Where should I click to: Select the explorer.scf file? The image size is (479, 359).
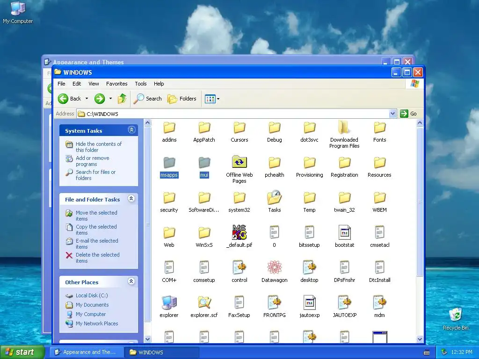pos(204,307)
